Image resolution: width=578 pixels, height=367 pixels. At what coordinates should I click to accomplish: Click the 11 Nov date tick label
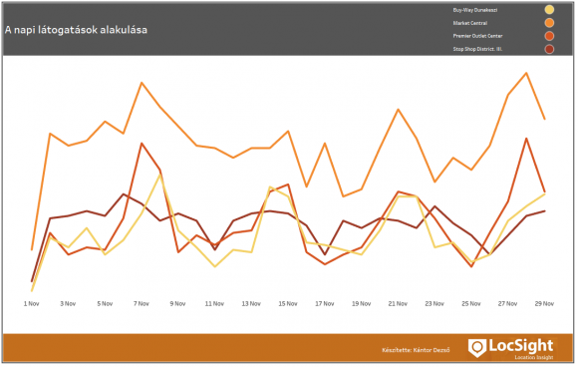tap(214, 303)
